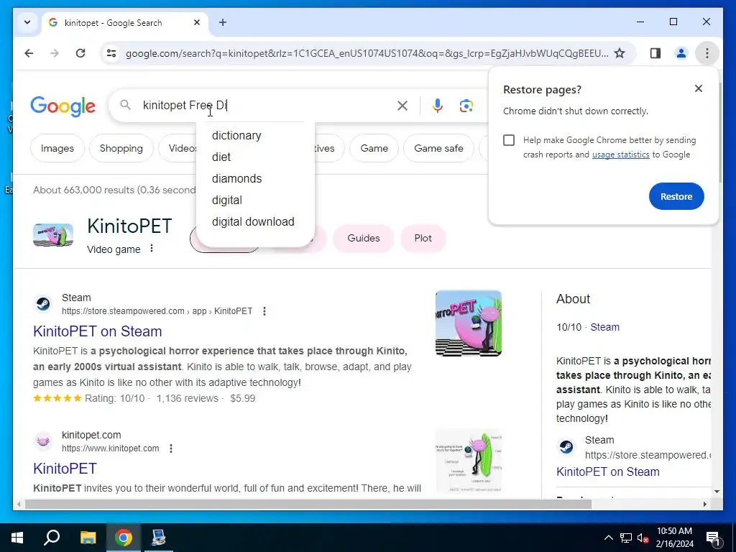Dismiss the Restore pages popup
Viewport: 736px width, 552px height.
pos(699,88)
